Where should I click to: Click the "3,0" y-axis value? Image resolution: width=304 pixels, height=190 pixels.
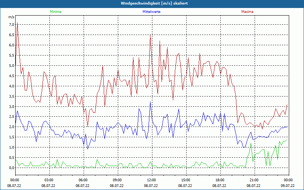pyautogui.click(x=12, y=106)
